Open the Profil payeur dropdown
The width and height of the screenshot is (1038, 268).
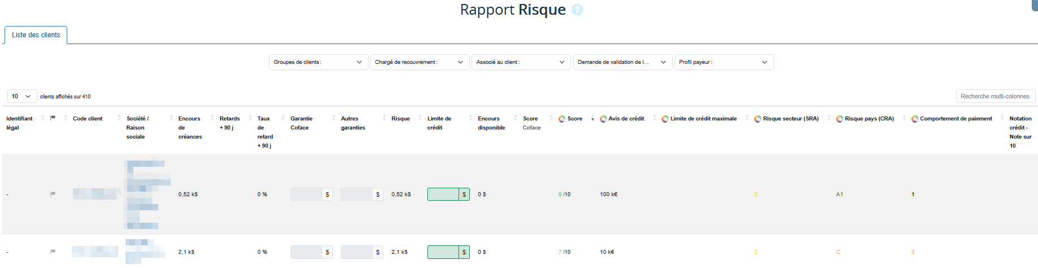click(724, 62)
